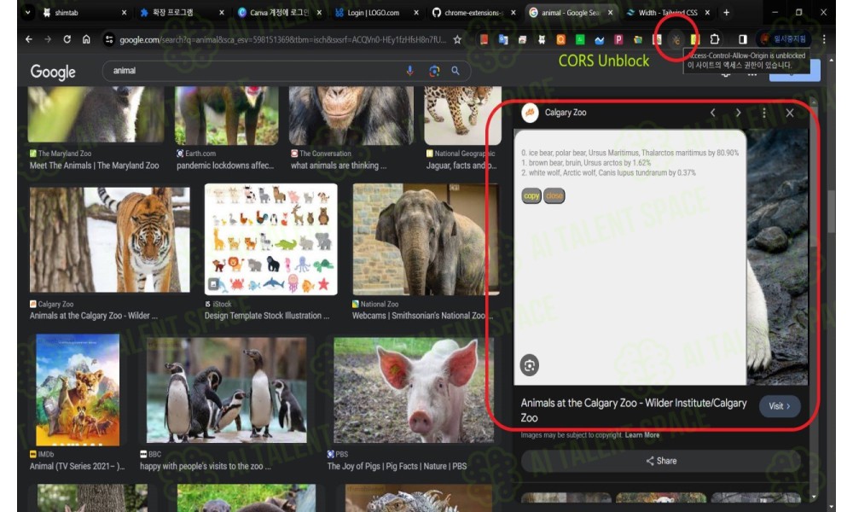Open the Learn More copyright link
Image resolution: width=853 pixels, height=512 pixels.
[642, 434]
